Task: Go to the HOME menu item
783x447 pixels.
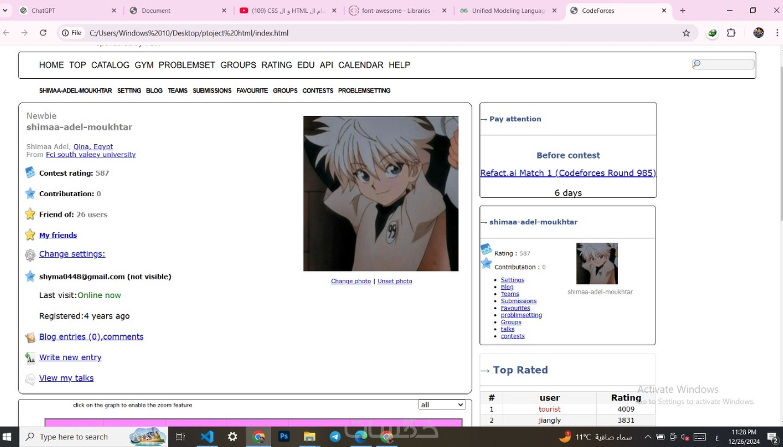Action: [x=51, y=65]
